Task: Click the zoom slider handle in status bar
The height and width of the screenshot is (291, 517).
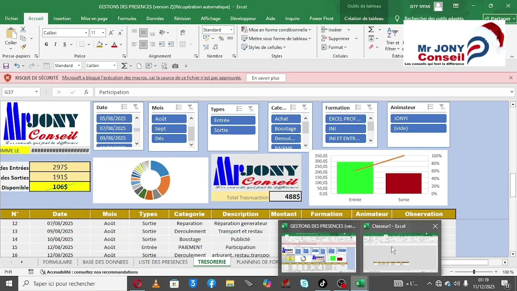Action: tap(474, 272)
